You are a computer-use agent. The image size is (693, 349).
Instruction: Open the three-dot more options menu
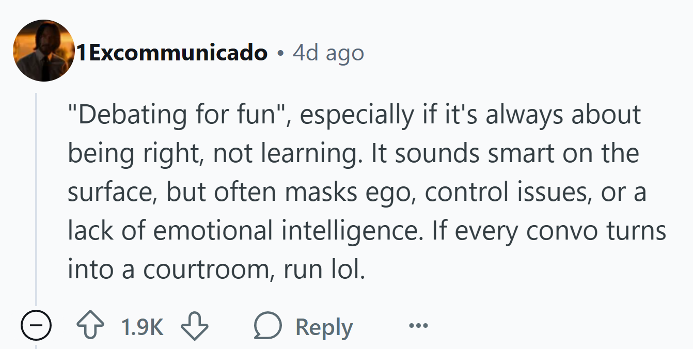pyautogui.click(x=418, y=326)
